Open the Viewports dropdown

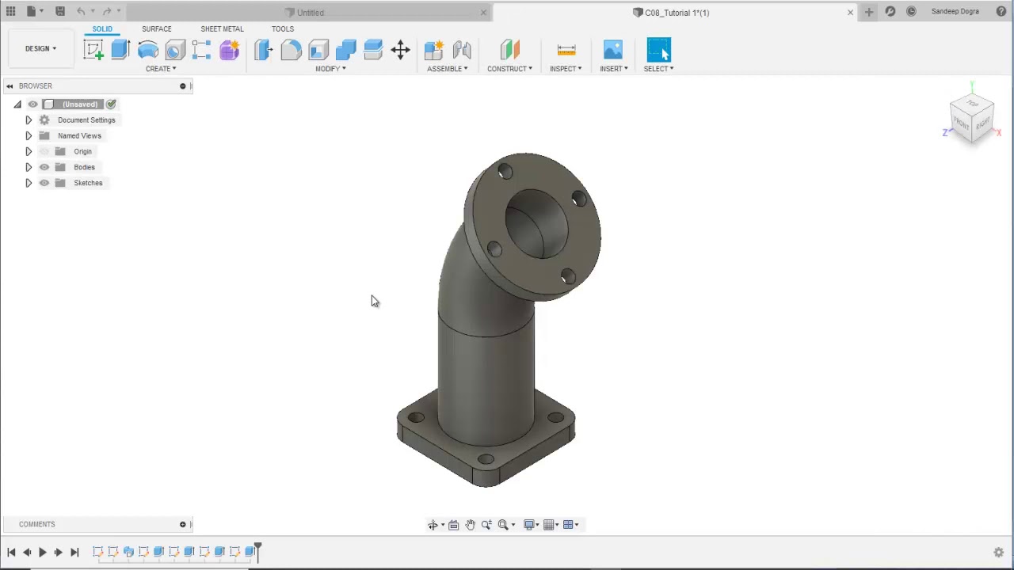click(x=571, y=525)
